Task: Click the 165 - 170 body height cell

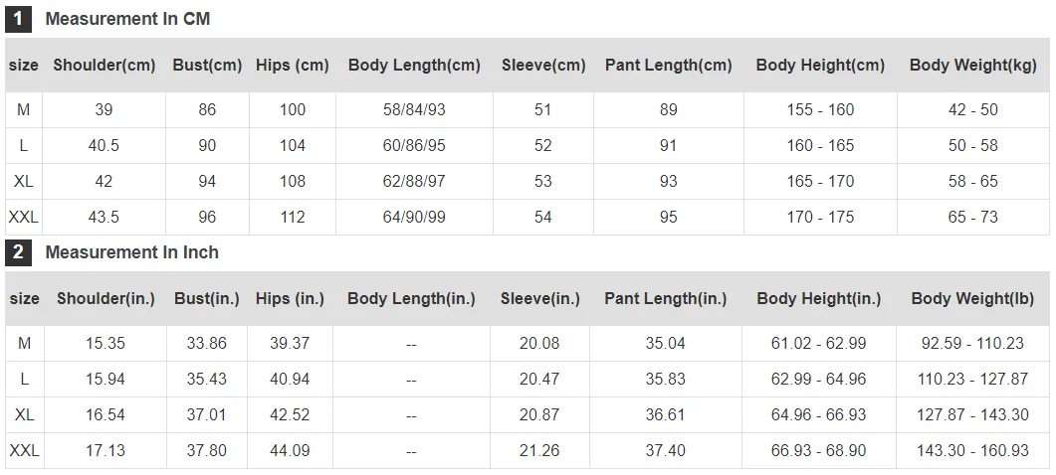Action: pyautogui.click(x=820, y=182)
